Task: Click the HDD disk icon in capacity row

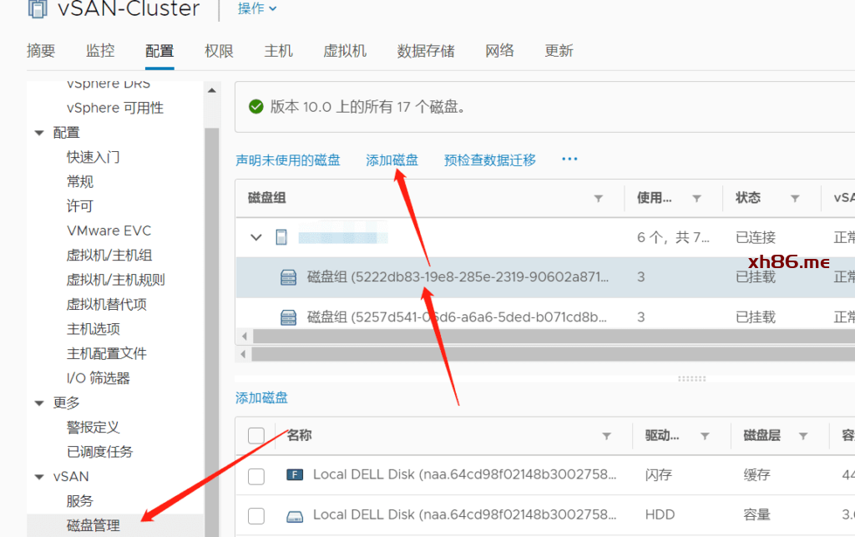Action: click(295, 516)
